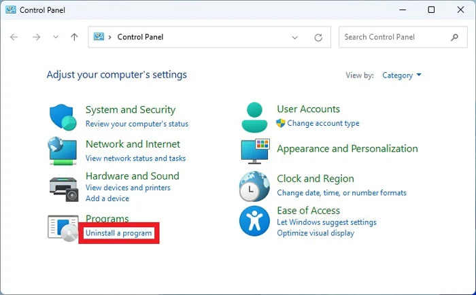Focus the Search Control Panel field
Viewport: 476px width, 295px height.
(x=403, y=37)
